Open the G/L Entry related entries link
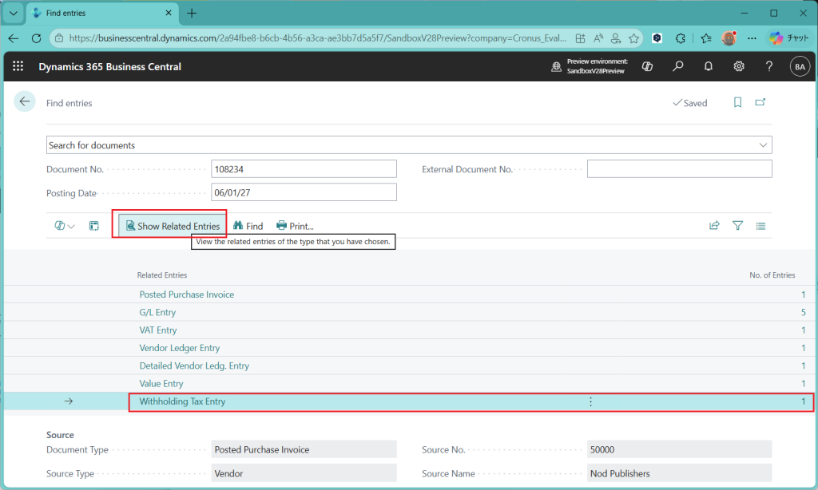This screenshot has width=818, height=490. click(157, 313)
